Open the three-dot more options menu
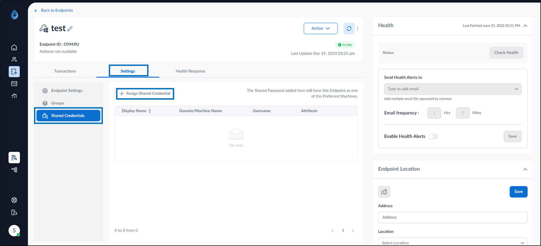The height and width of the screenshot is (246, 541). pos(357,29)
